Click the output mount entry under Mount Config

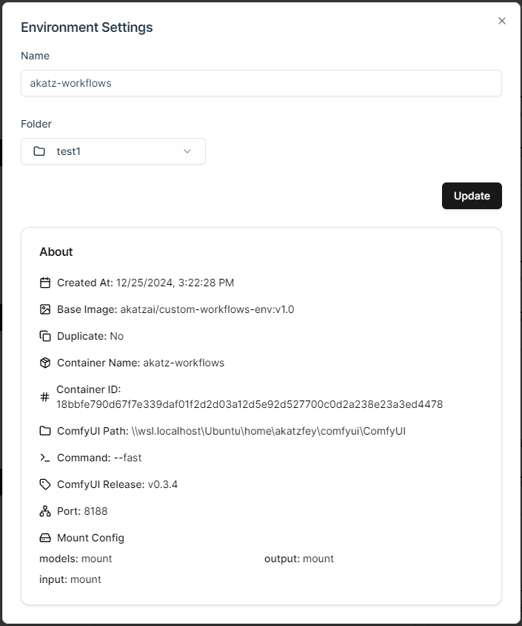pos(299,559)
